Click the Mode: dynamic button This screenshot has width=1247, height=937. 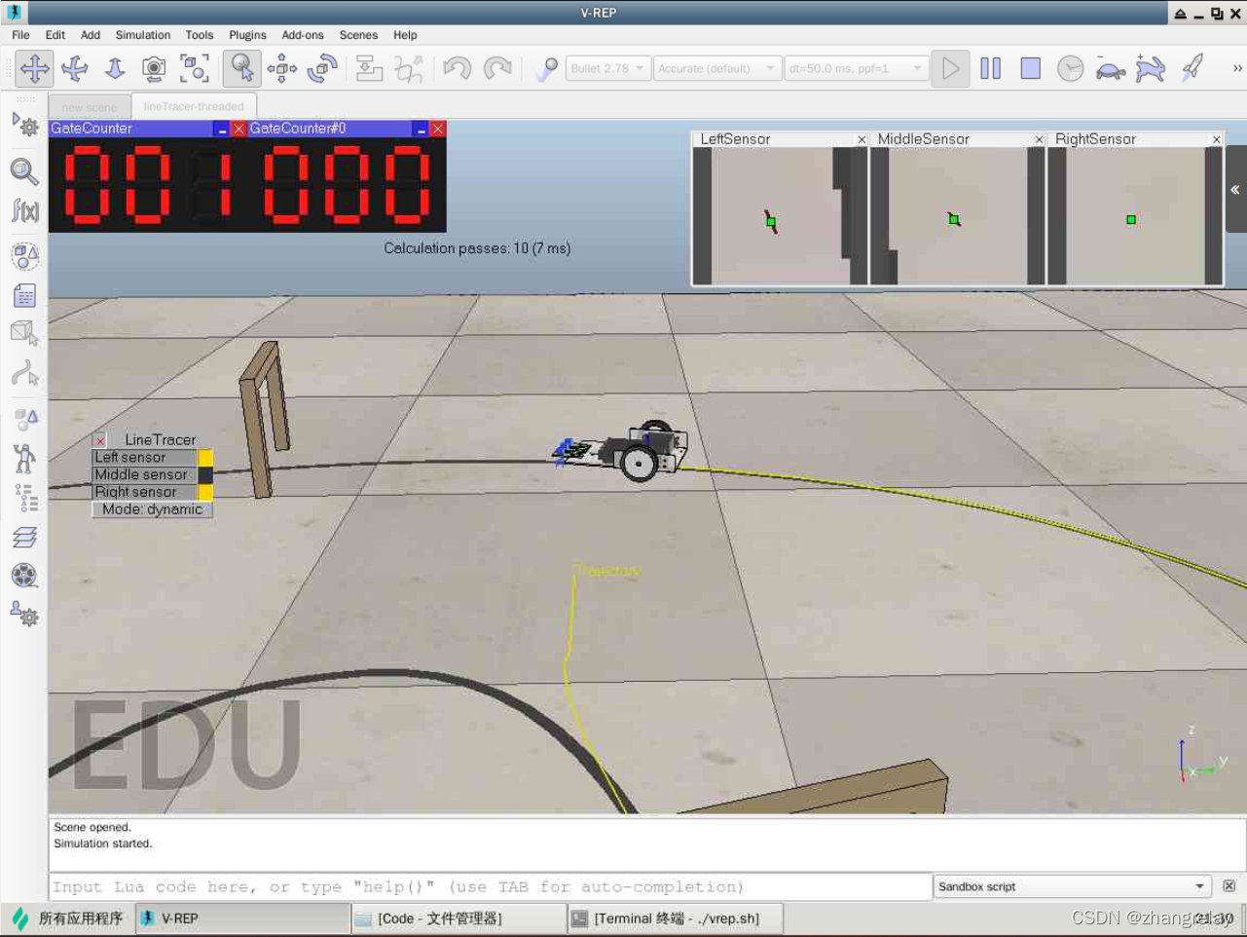point(153,509)
